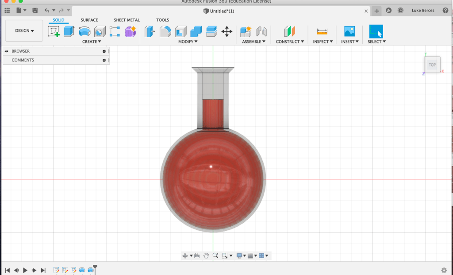
Task: Switch to the SHEET METAL tab
Action: (127, 20)
